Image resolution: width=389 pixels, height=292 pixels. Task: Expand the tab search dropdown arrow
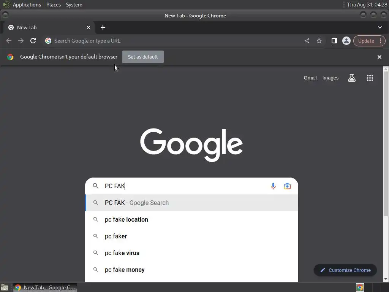point(380,27)
